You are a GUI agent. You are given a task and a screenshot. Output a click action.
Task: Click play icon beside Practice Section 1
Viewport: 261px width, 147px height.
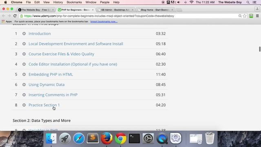(x=24, y=105)
